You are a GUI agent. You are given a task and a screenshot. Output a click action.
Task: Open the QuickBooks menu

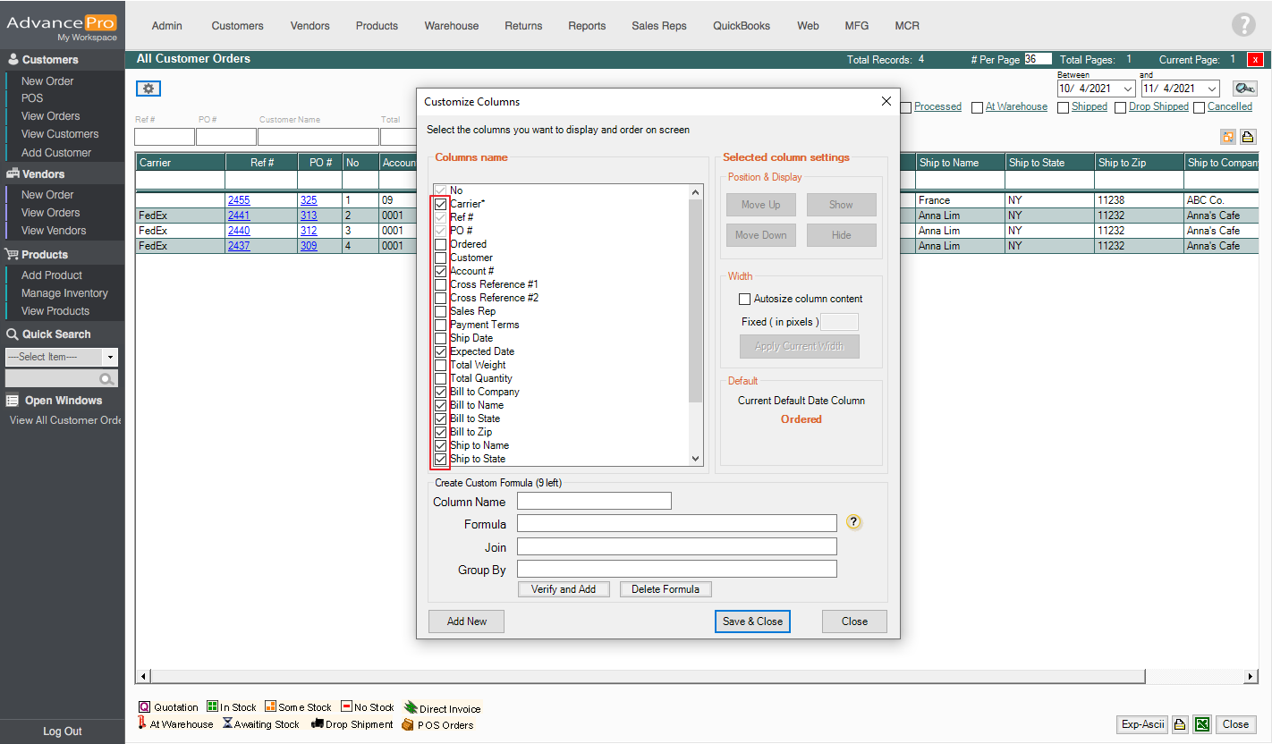(x=741, y=26)
